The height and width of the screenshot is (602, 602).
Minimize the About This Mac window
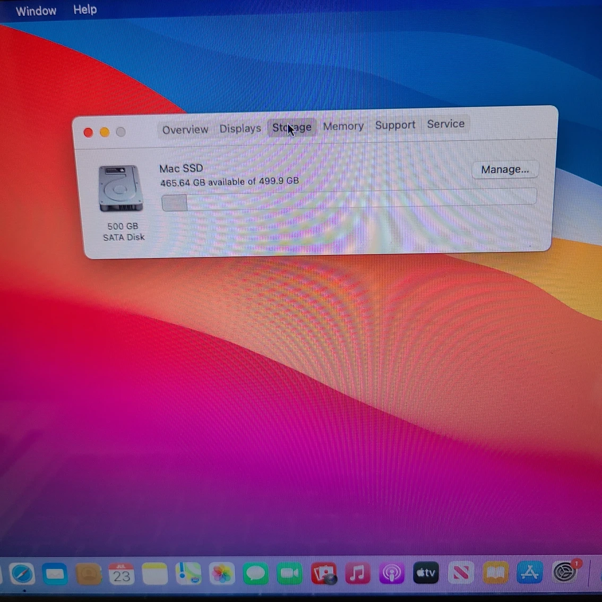pos(105,133)
